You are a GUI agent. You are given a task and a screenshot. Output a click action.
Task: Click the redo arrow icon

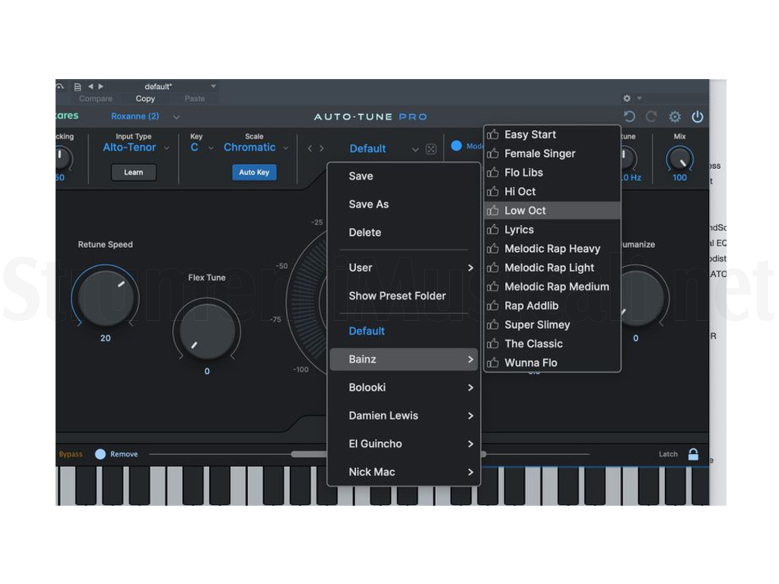[651, 116]
